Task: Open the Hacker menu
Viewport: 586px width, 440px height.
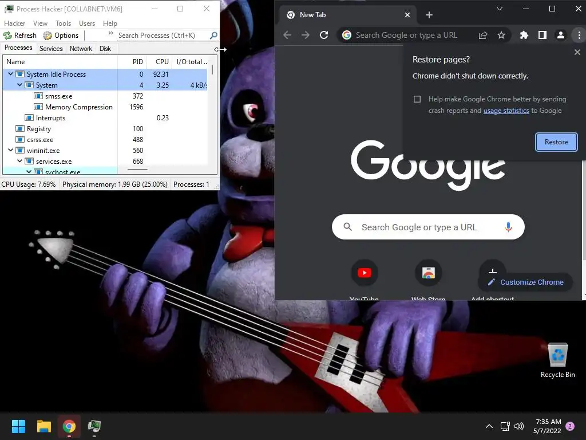Action: (14, 23)
